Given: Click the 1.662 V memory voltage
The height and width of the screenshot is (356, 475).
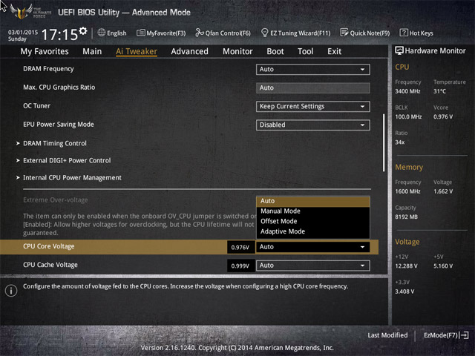Looking at the screenshot, I should pyautogui.click(x=443, y=191).
